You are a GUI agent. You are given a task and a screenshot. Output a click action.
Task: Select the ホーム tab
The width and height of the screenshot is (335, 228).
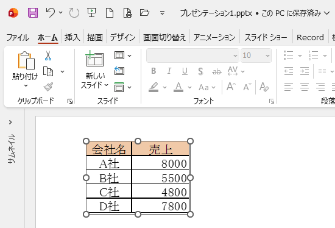pyautogui.click(x=48, y=37)
